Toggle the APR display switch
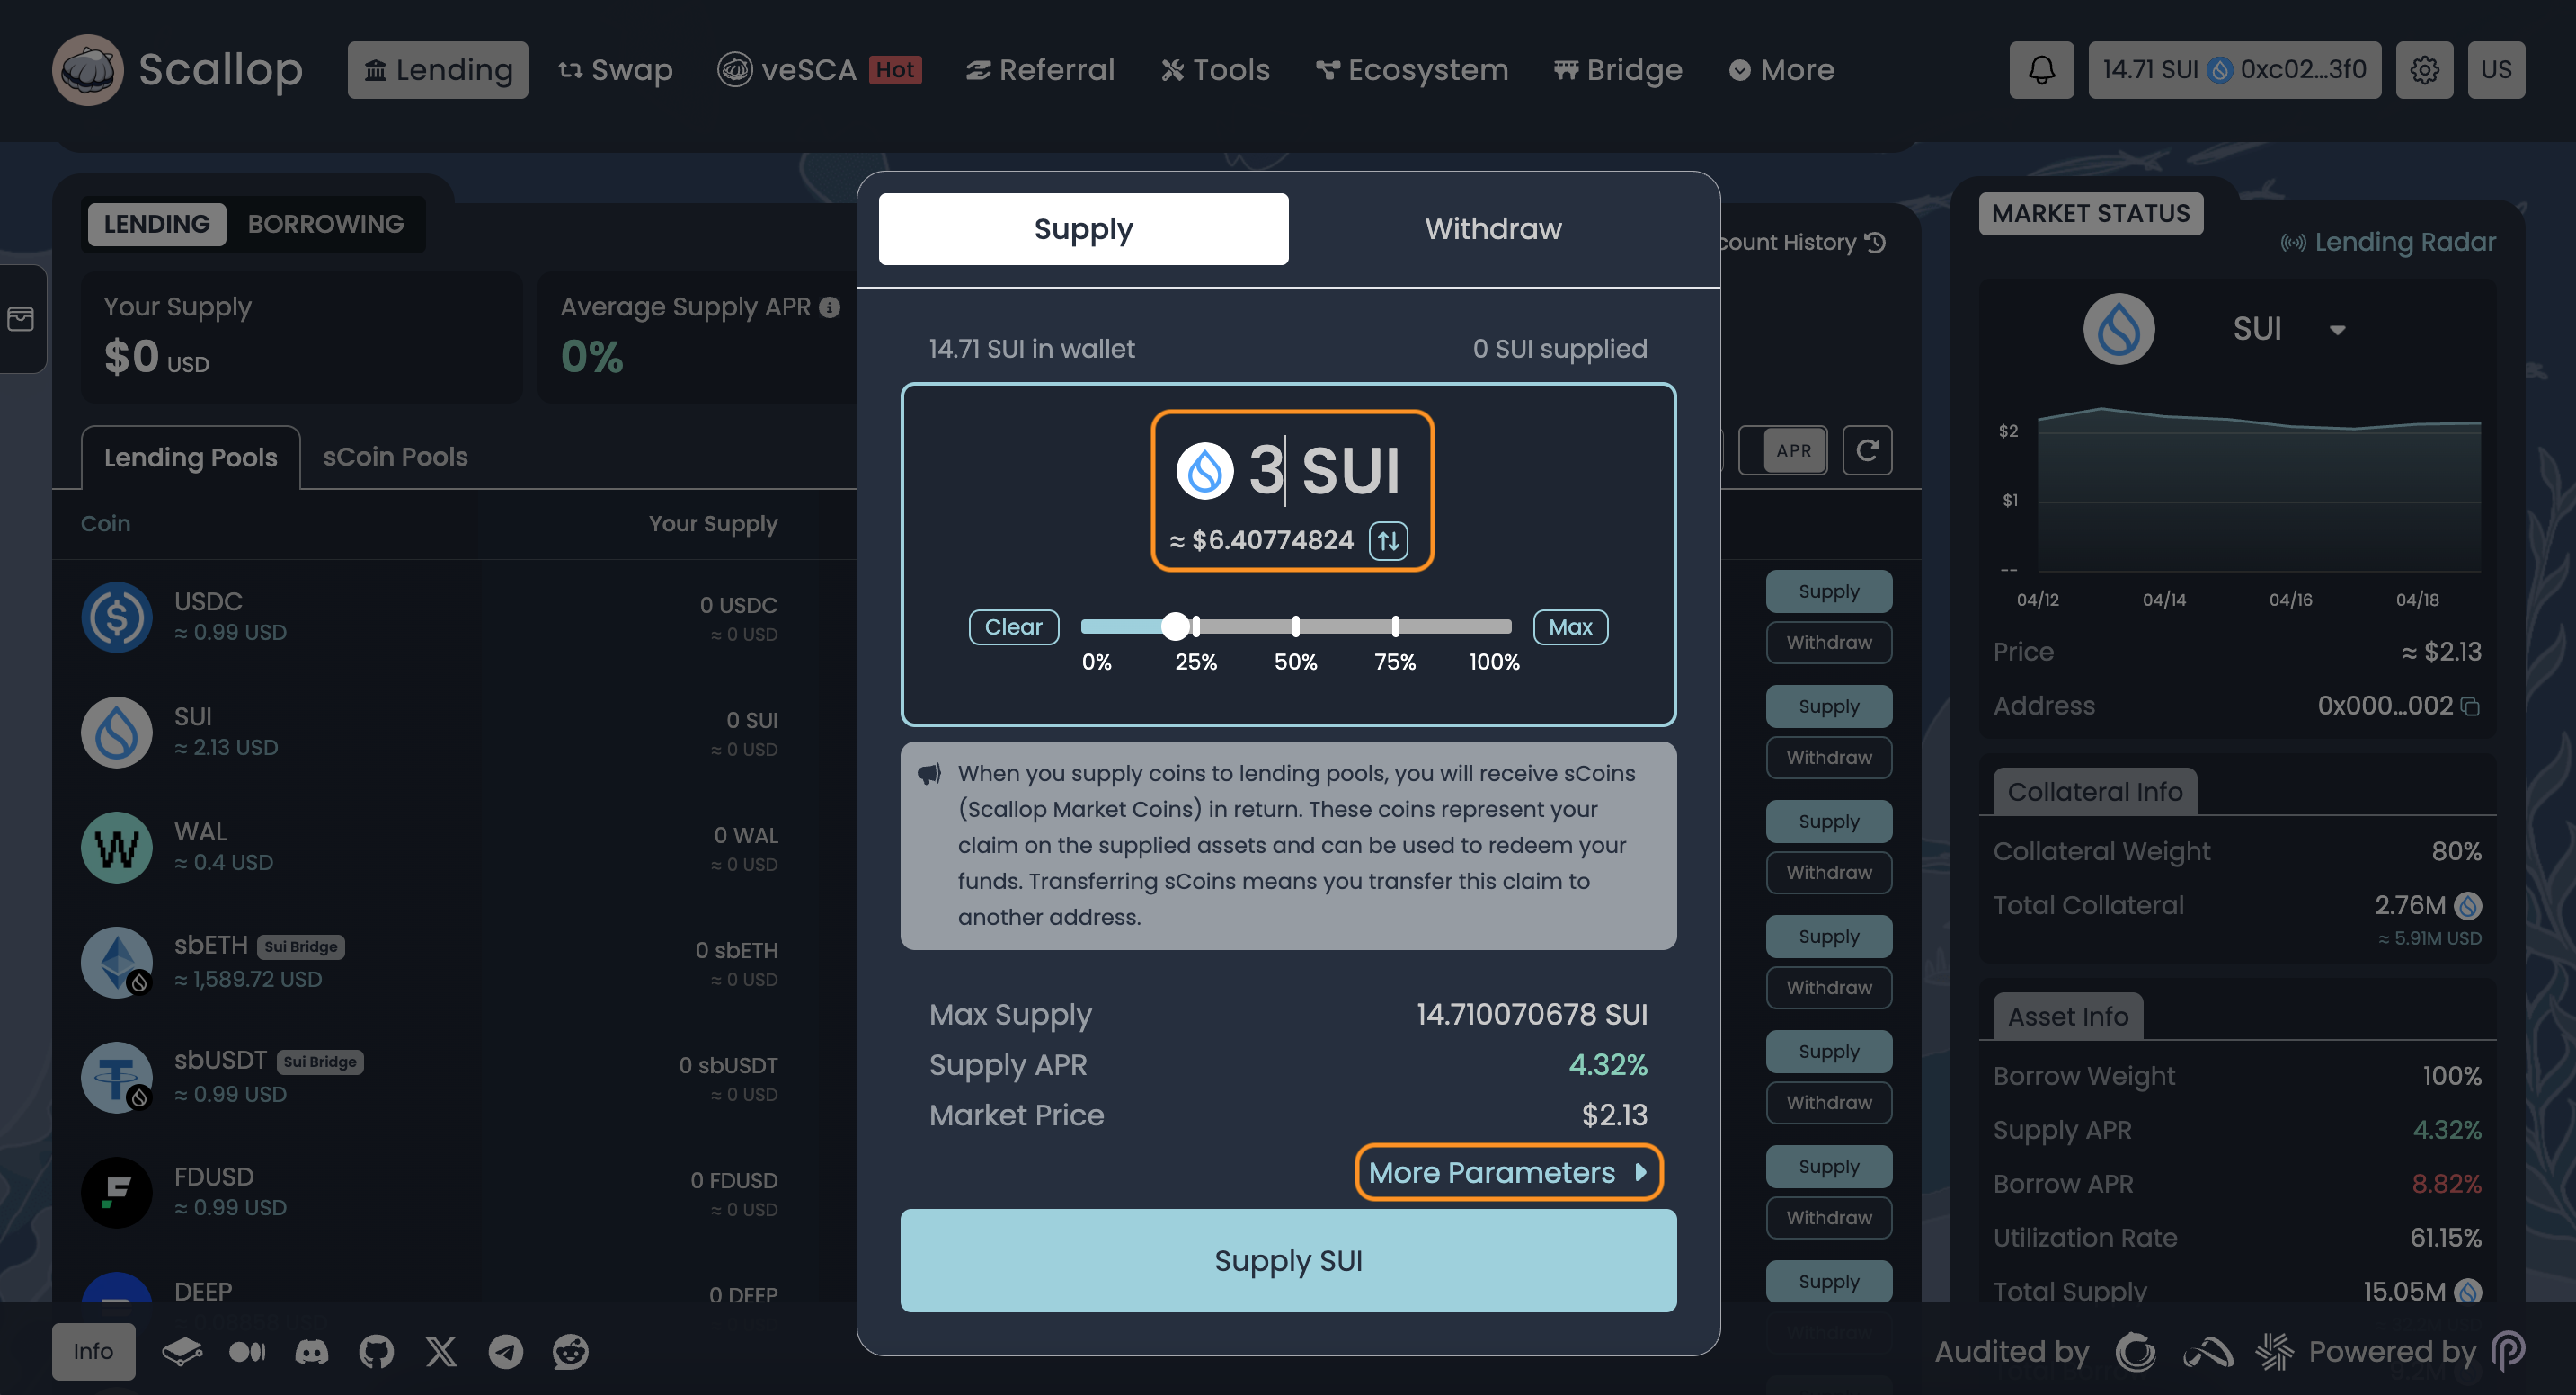The width and height of the screenshot is (2576, 1395). click(1782, 450)
